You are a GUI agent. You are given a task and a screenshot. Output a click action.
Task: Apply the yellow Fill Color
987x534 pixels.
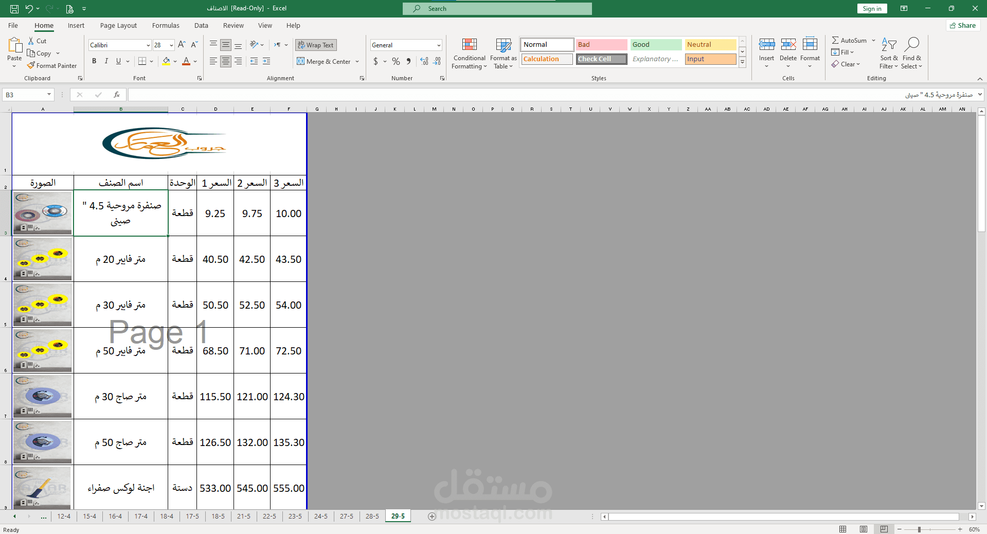point(166,61)
